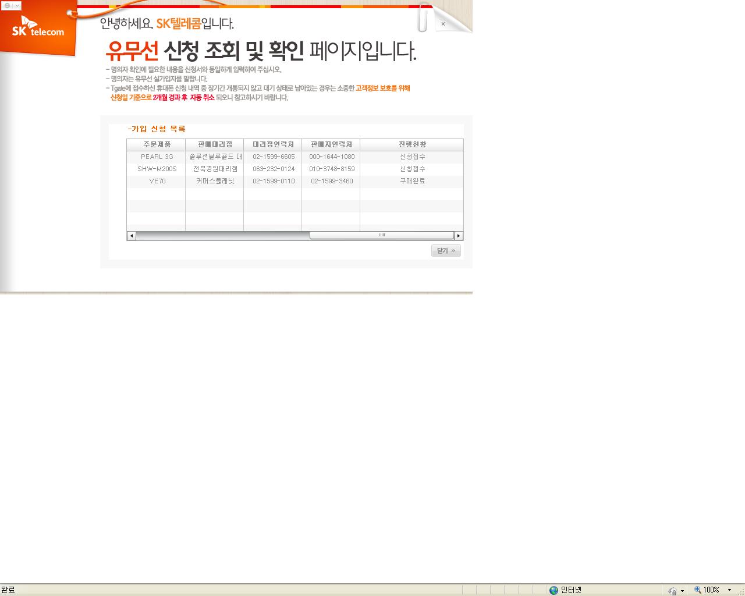Screen dimensions: 745x596
Task: Click the 판매대리점 column header
Action: pyautogui.click(x=215, y=144)
